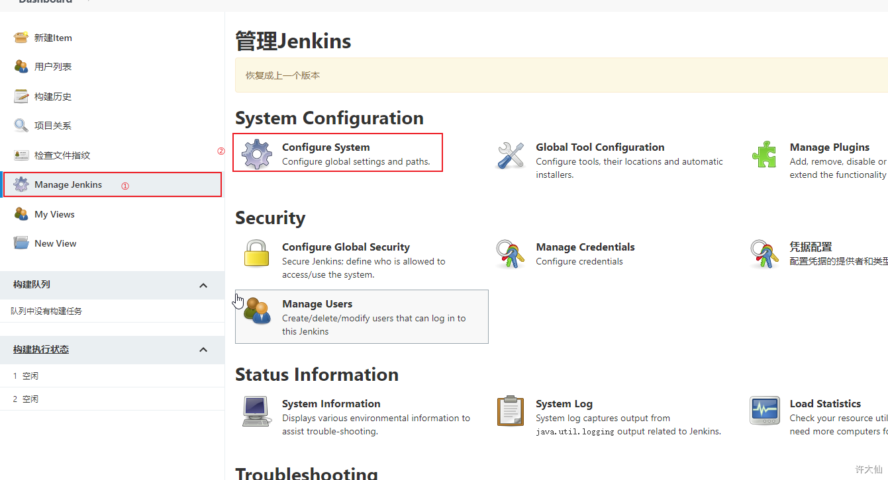Viewport: 888px width, 480px height.
Task: Open the 新建Item sidebar entry
Action: (x=53, y=38)
